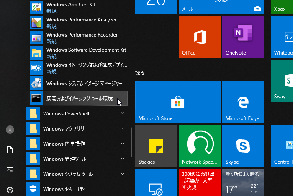Launch the Microsoft Edge tile

pyautogui.click(x=243, y=102)
